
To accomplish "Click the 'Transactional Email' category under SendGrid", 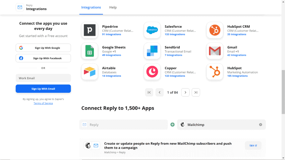I will pyautogui.click(x=178, y=51).
